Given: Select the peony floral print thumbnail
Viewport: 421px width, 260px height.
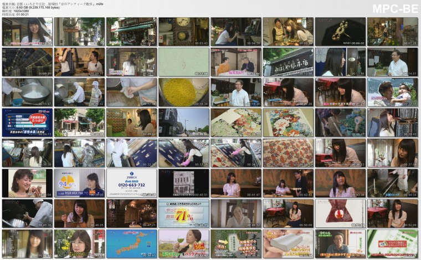Looking at the screenshot, I should (x=288, y=123).
